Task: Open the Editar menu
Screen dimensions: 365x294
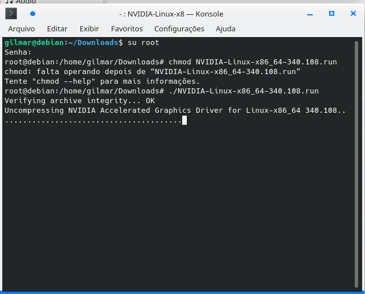Action: click(57, 29)
